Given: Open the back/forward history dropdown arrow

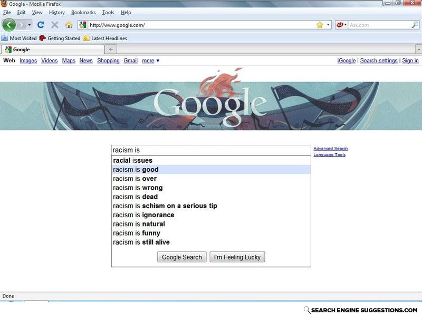Looking at the screenshot, I should point(30,25).
